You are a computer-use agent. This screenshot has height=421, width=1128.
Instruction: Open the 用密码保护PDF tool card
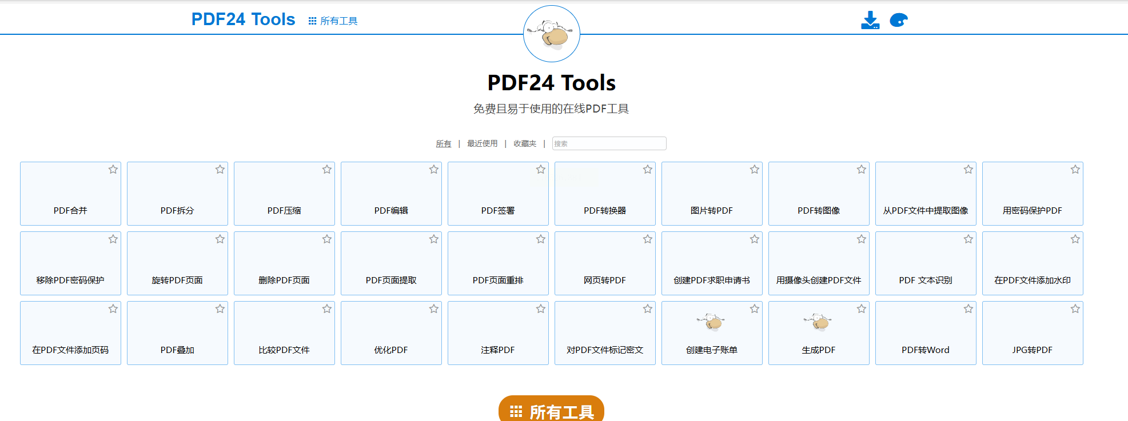point(1033,194)
